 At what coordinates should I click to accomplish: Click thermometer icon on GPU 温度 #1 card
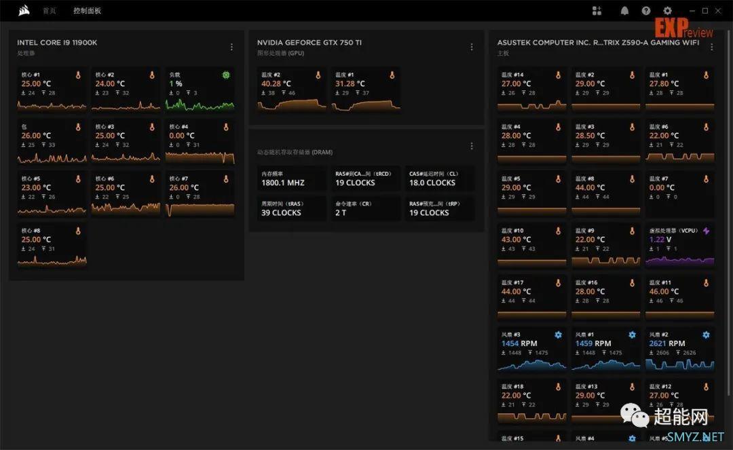click(392, 75)
